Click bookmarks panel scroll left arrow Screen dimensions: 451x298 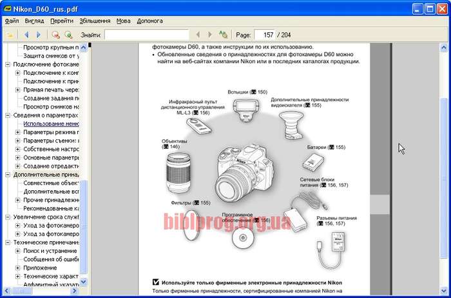(x=7, y=291)
